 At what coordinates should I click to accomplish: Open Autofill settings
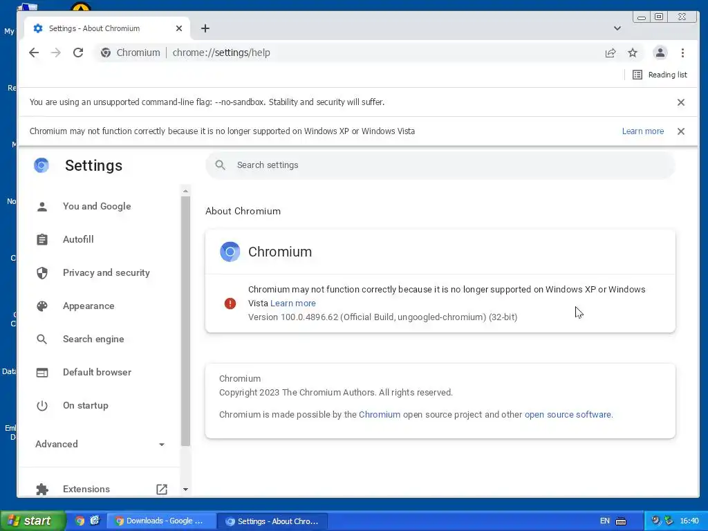(78, 239)
